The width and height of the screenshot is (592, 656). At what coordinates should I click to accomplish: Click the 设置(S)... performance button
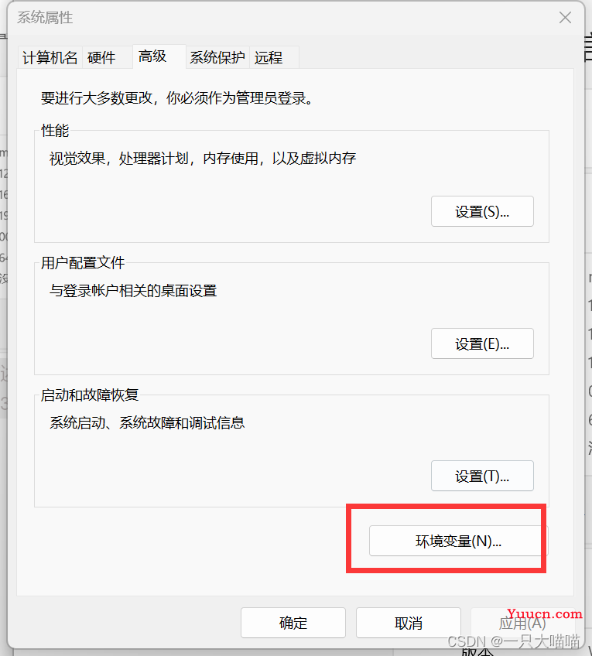pos(482,211)
